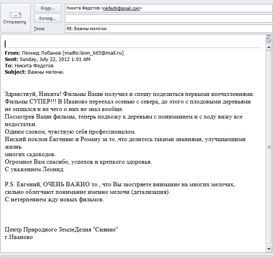This screenshot has width=273, height=258.
Task: Click the line starting 'Ниский поклон Евгению'
Action: [125, 139]
